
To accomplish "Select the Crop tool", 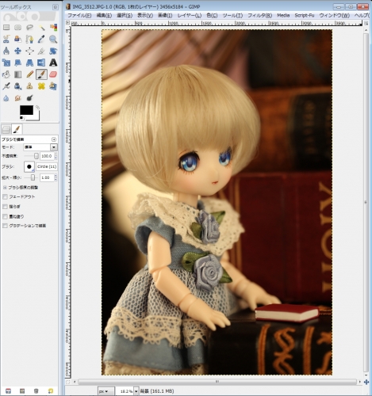I will pyautogui.click(x=41, y=51).
